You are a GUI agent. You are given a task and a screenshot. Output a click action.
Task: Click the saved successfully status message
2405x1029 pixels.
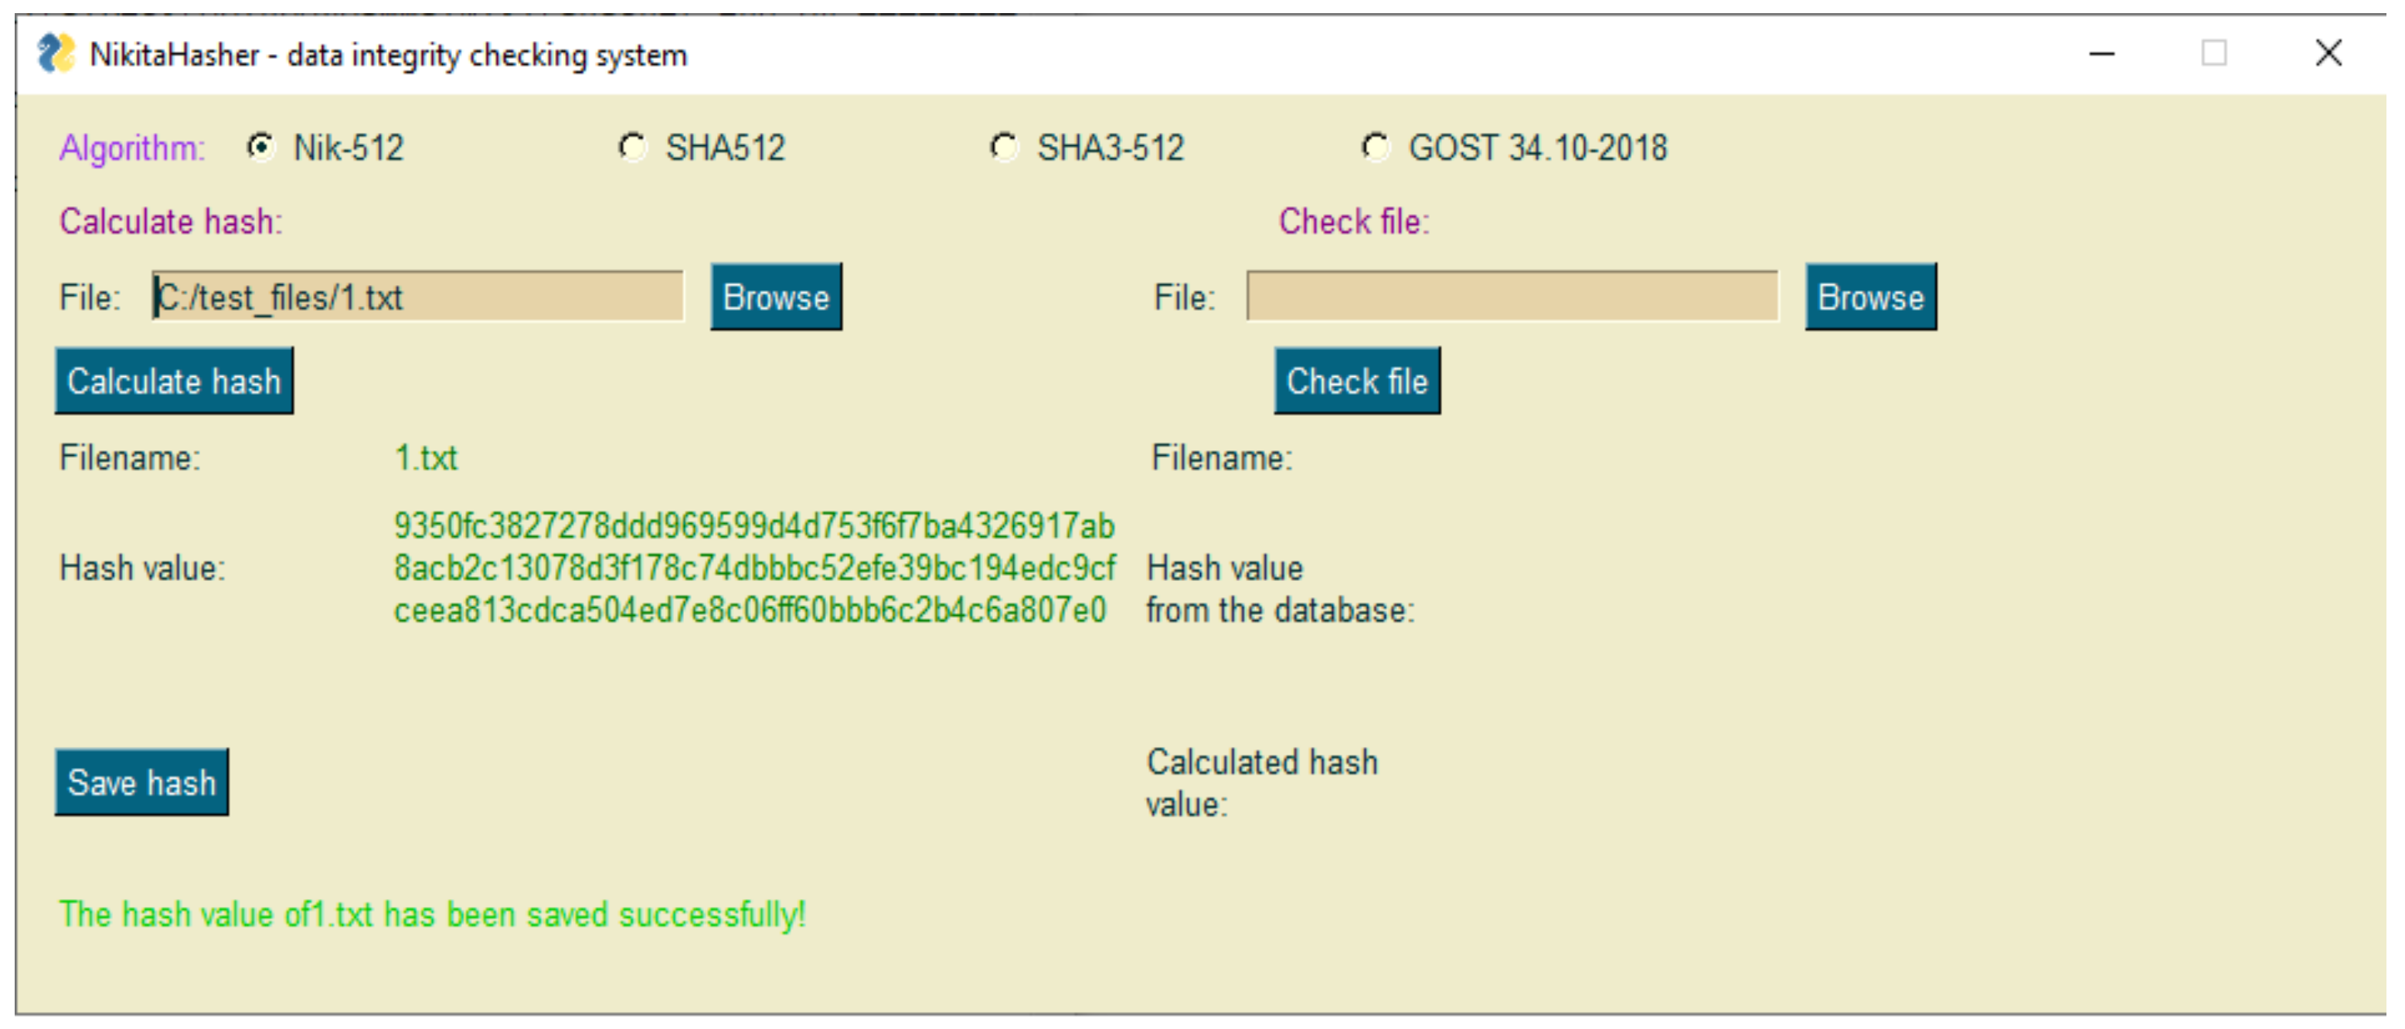[x=432, y=914]
